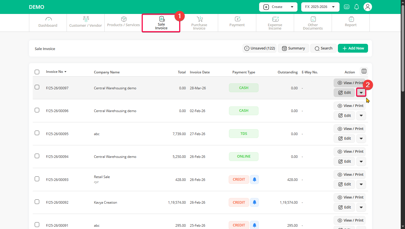This screenshot has width=405, height=229.
Task: Tick checkbox for invoice F/25-26/00097
Action: click(37, 87)
